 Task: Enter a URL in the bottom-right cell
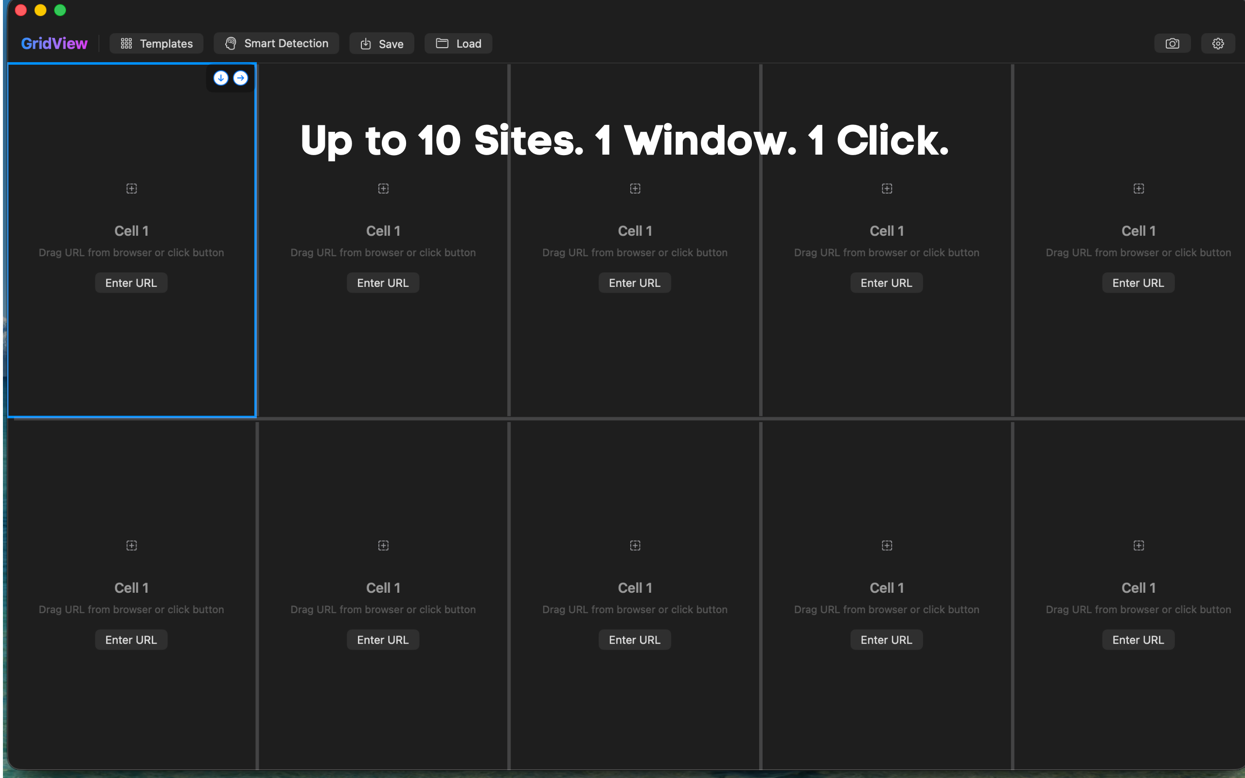coord(1138,639)
